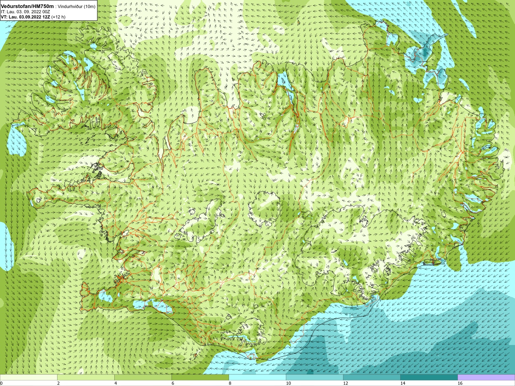Click the legend value '8'
The height and width of the screenshot is (386, 515).
230,383
